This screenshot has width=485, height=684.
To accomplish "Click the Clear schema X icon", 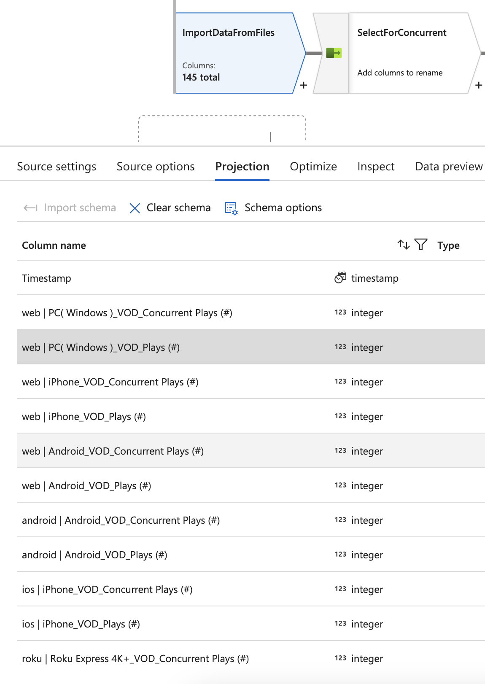I will [135, 208].
